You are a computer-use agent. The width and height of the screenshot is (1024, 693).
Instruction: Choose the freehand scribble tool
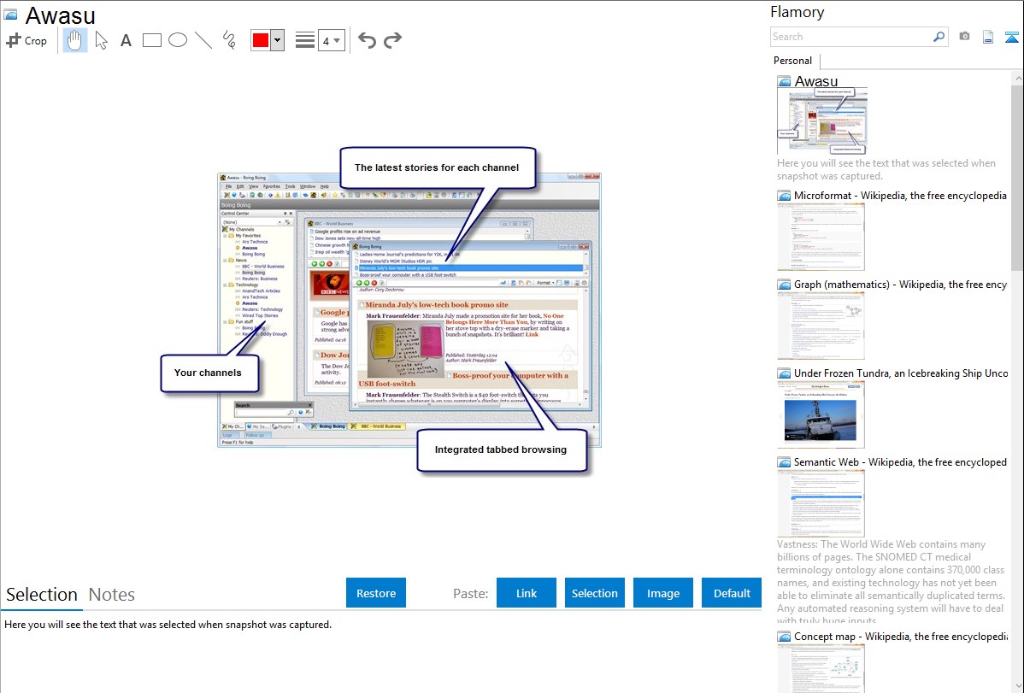click(229, 40)
